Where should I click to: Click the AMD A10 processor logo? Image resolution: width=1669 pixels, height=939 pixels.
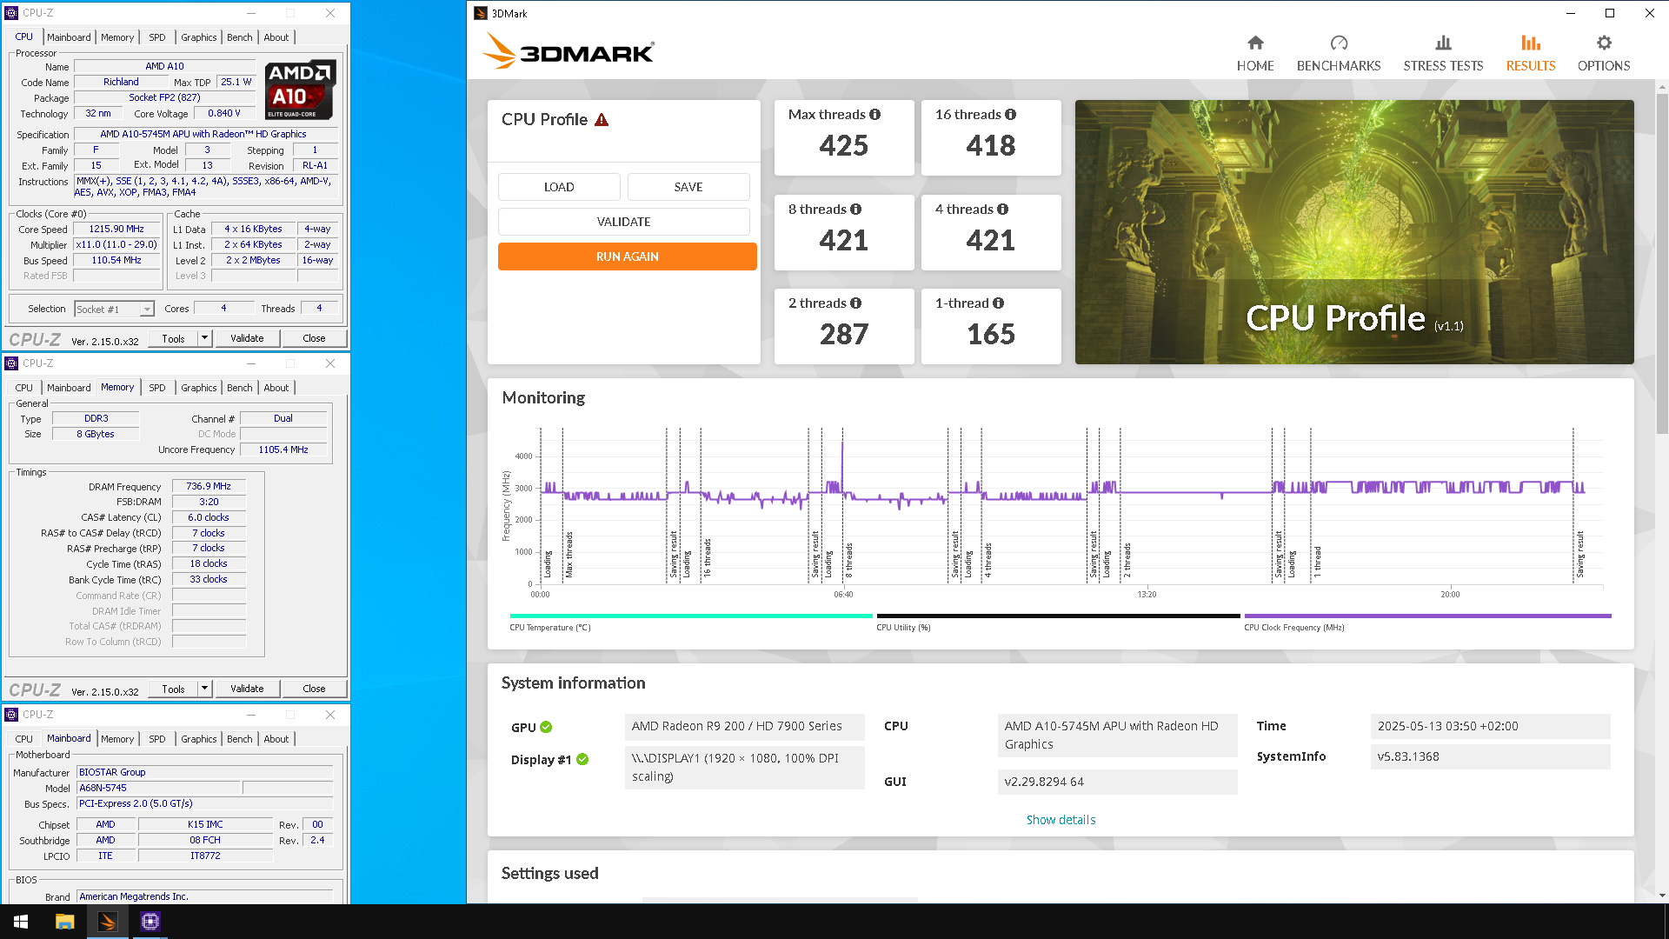(x=300, y=90)
